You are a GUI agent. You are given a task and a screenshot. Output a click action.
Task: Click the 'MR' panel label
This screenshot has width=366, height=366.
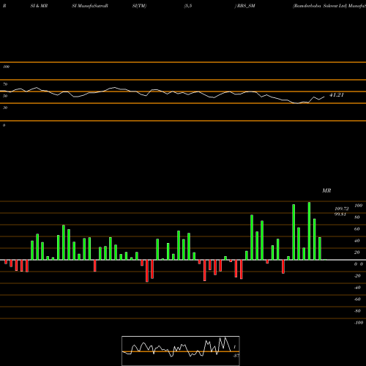click(x=326, y=190)
